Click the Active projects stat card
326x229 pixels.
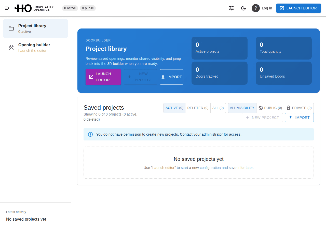tap(220, 48)
